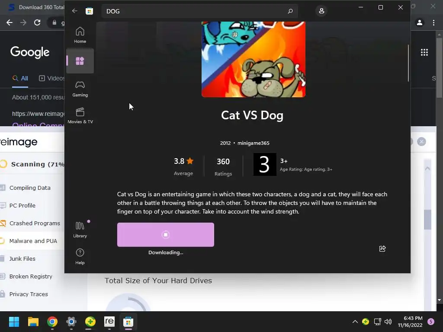
Task: Open the volume tray icon
Action: [388, 322]
